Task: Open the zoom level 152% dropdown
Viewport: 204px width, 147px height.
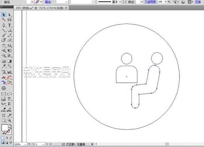Action: [x=26, y=144]
